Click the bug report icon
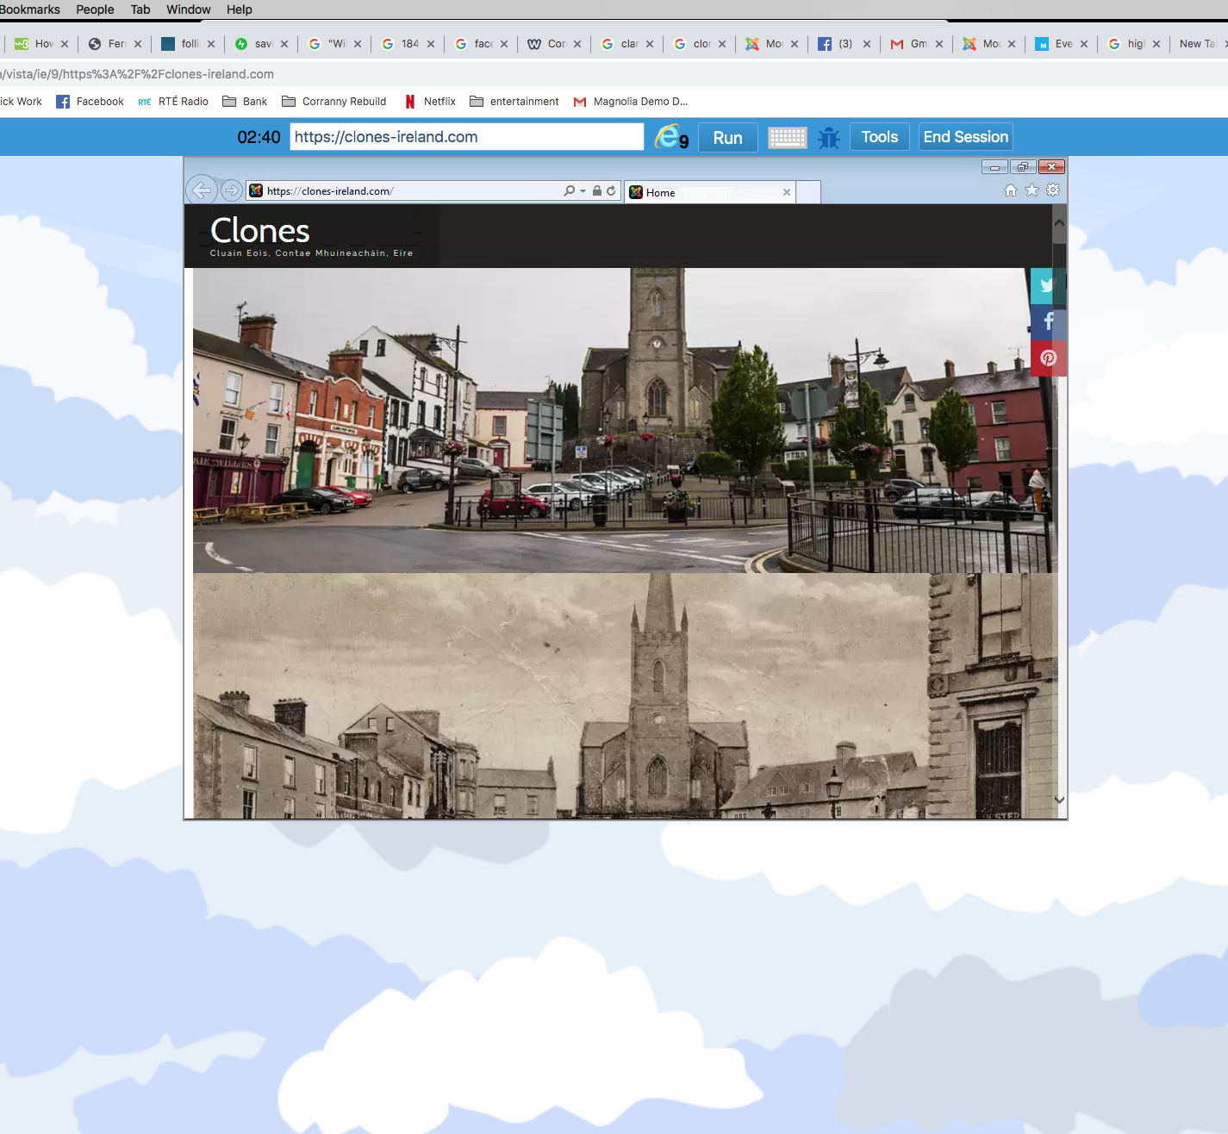This screenshot has width=1228, height=1134. pos(828,138)
